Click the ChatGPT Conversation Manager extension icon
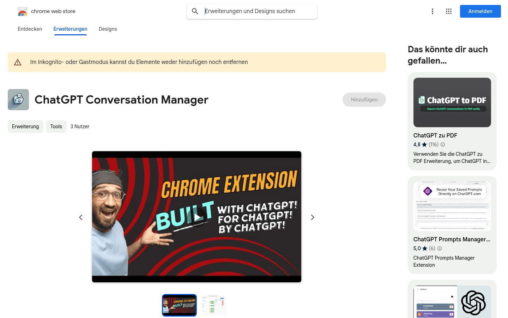 click(x=18, y=100)
